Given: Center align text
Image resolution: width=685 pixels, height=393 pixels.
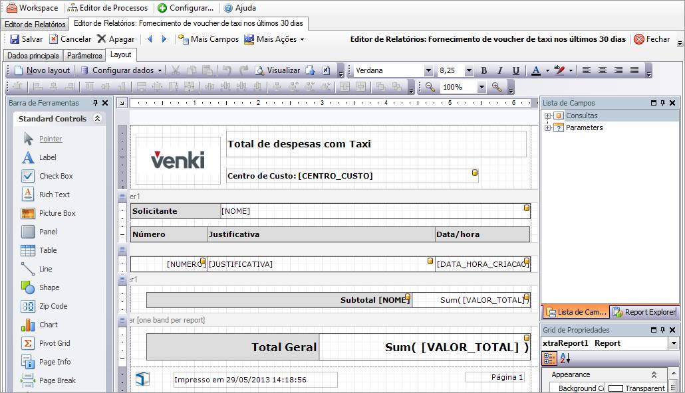Looking at the screenshot, I should [x=603, y=70].
